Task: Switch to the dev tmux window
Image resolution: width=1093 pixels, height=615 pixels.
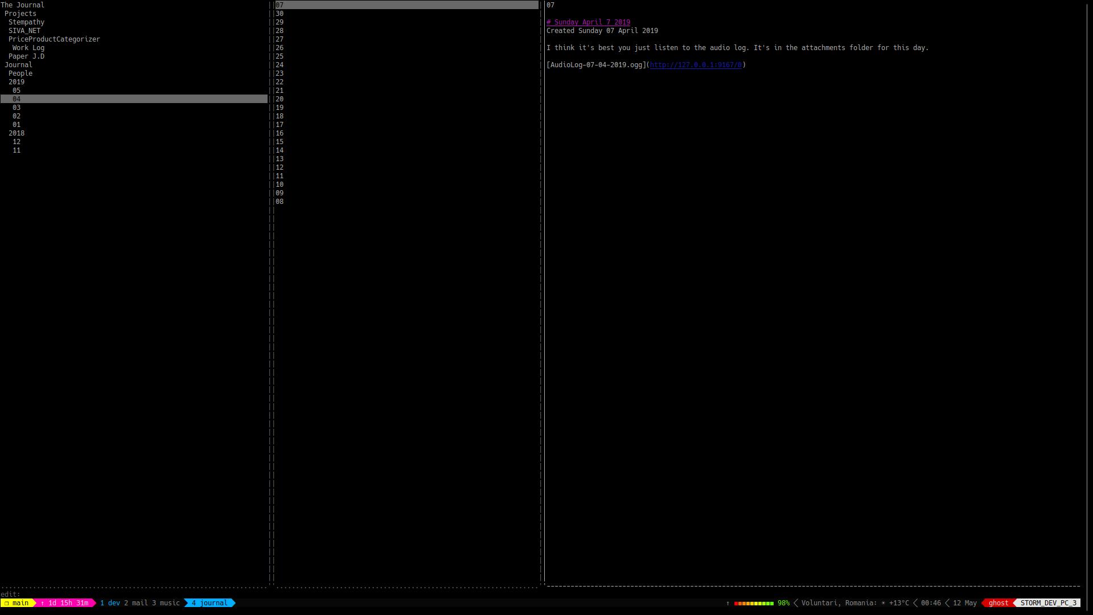Action: pos(110,602)
